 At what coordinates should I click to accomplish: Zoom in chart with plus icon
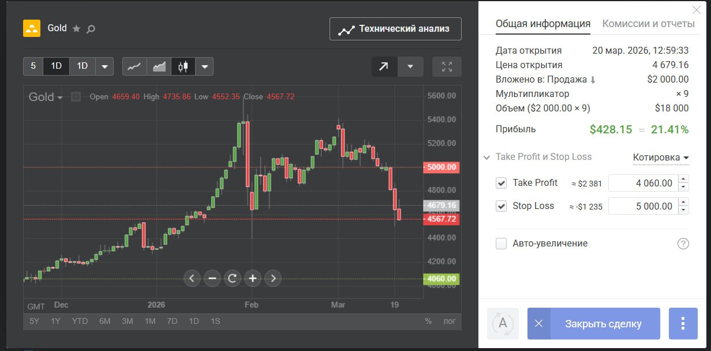point(253,278)
